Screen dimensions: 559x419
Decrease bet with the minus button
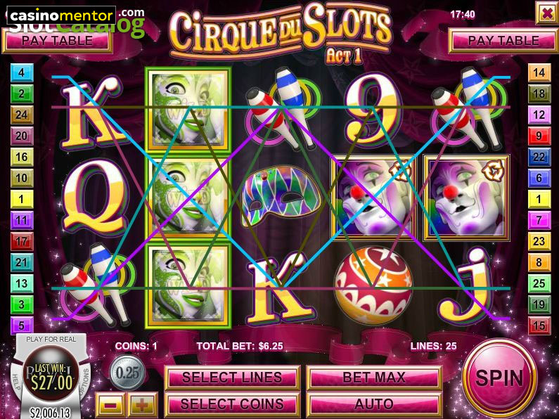(110, 405)
